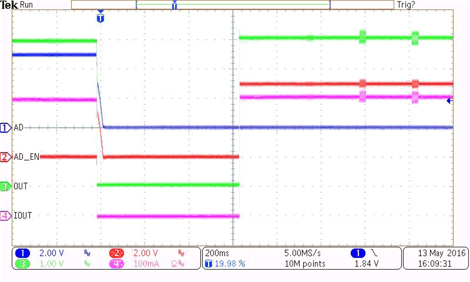Click the blue trigger position T marker

[100, 18]
